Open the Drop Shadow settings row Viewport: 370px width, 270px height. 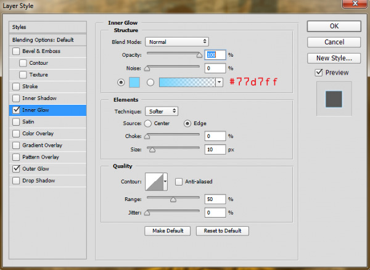pos(48,181)
